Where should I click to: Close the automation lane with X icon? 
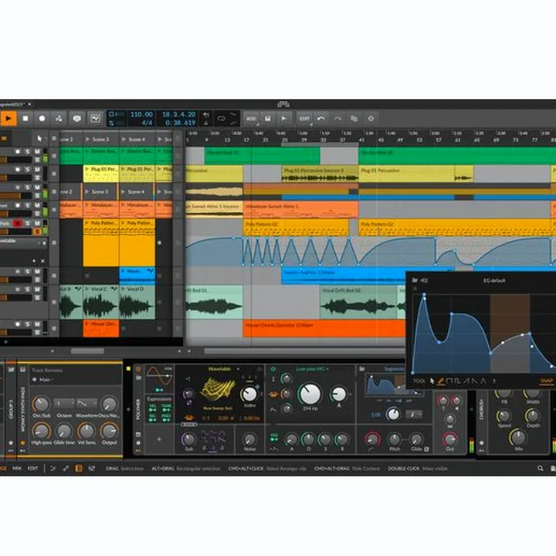tap(42, 261)
